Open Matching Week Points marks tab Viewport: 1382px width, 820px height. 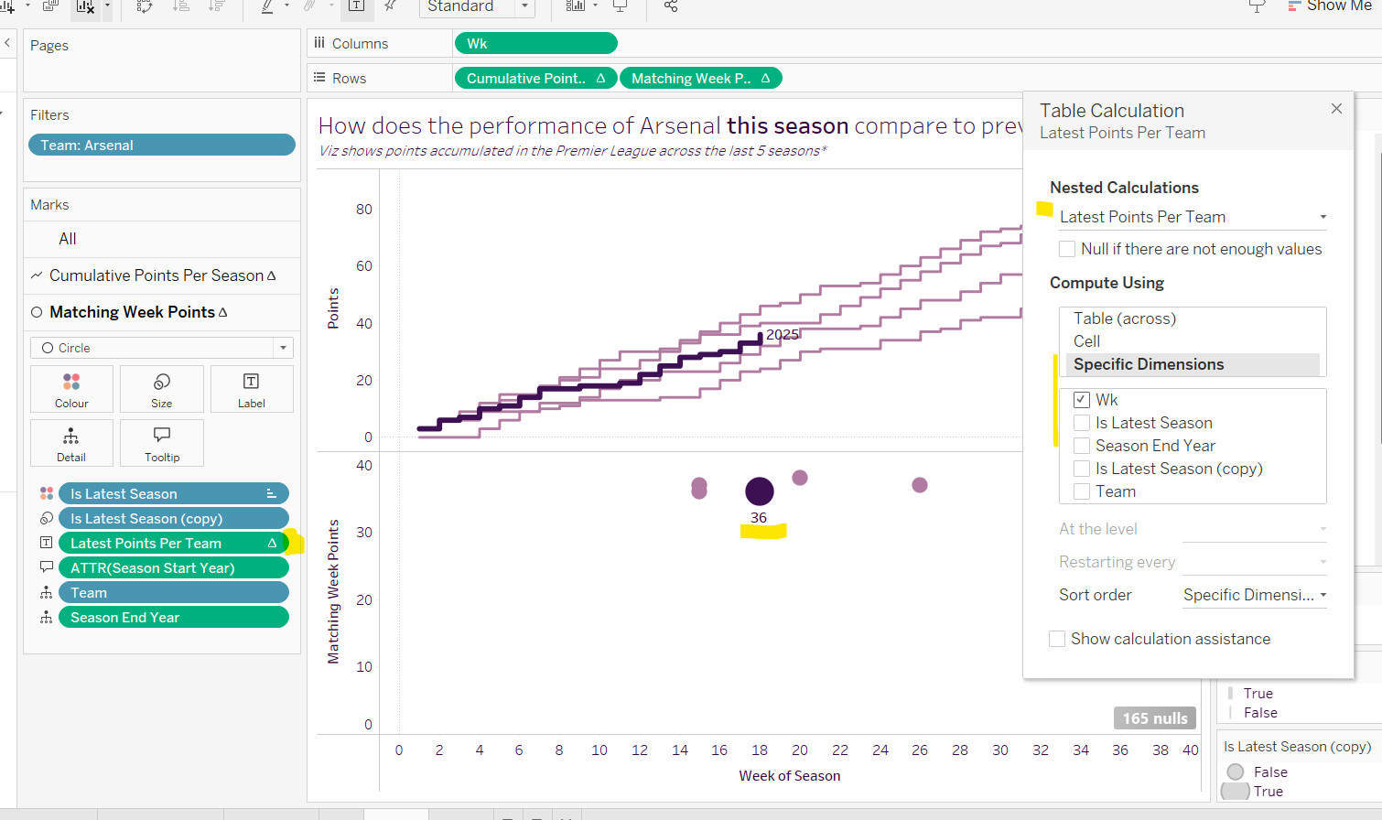coord(162,312)
